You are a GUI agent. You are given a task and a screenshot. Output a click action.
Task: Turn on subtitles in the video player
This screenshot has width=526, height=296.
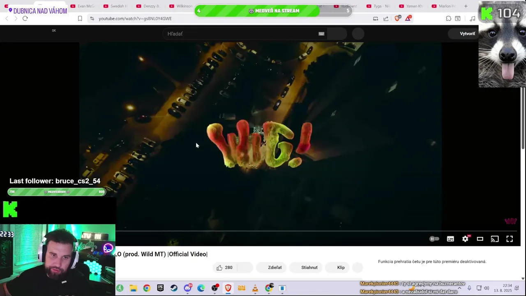click(450, 239)
